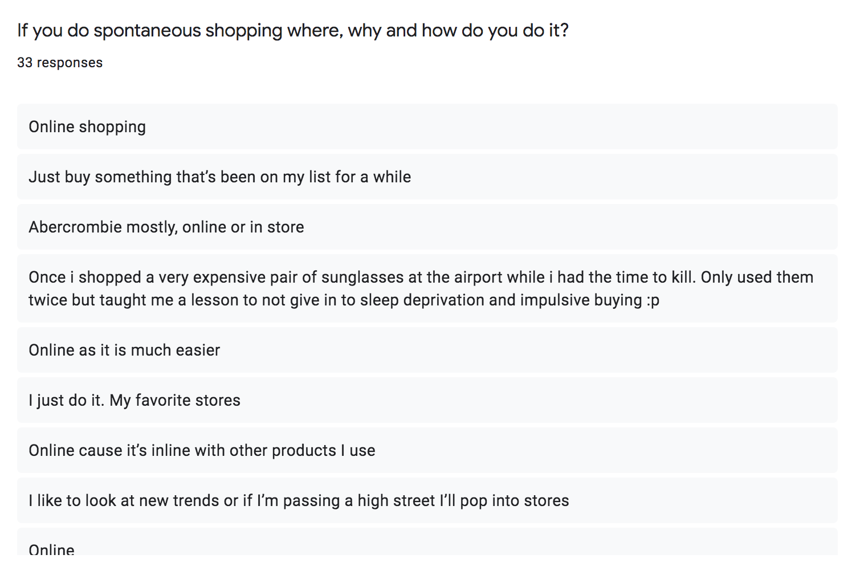Click the words "favorite stores" in the response

point(188,400)
